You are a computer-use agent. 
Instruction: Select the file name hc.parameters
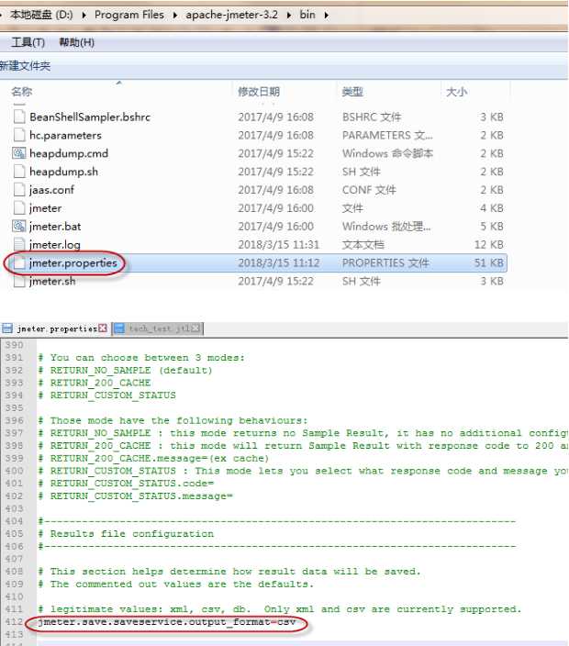(65, 135)
